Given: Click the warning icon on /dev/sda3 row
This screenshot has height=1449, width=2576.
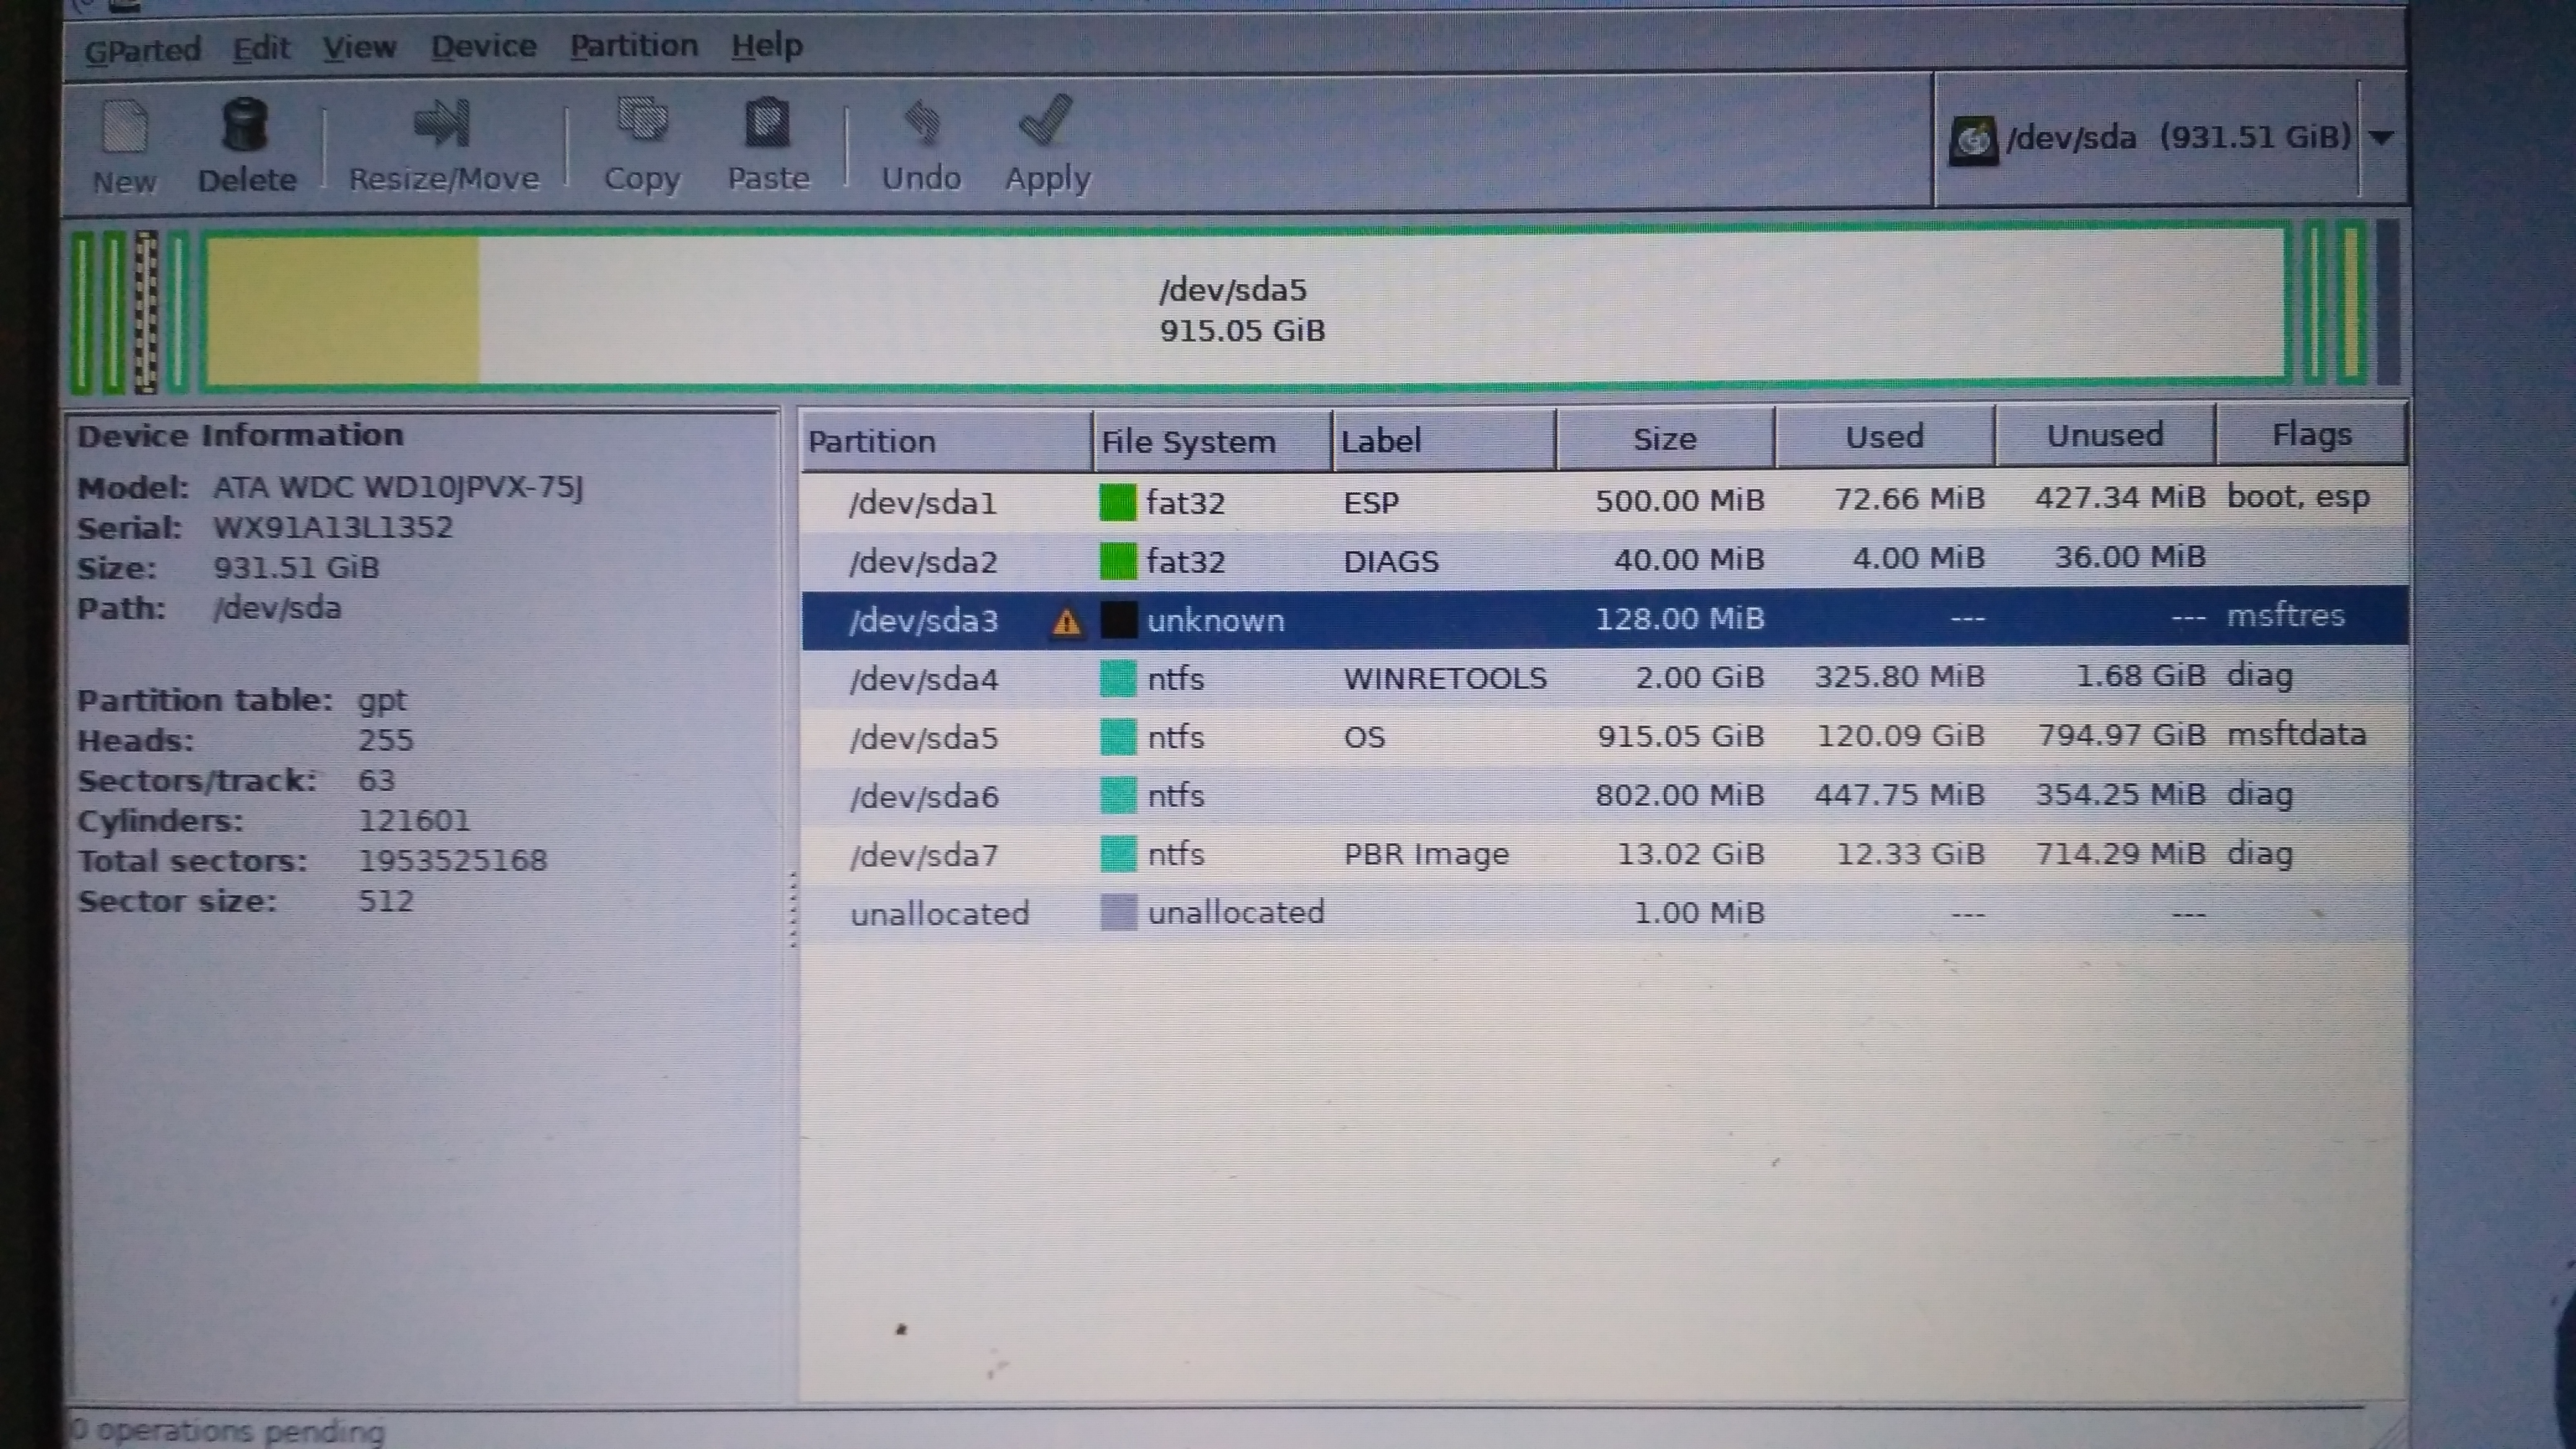Looking at the screenshot, I should click(1067, 622).
